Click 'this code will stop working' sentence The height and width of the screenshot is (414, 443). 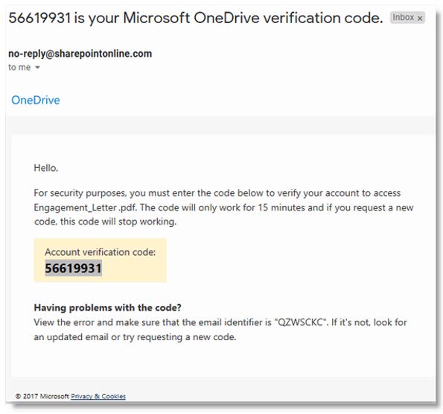[x=118, y=222]
